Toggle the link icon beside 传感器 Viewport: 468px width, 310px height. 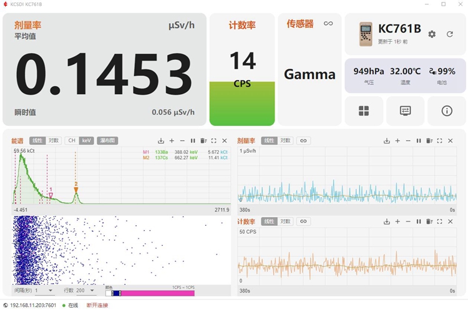tap(328, 24)
